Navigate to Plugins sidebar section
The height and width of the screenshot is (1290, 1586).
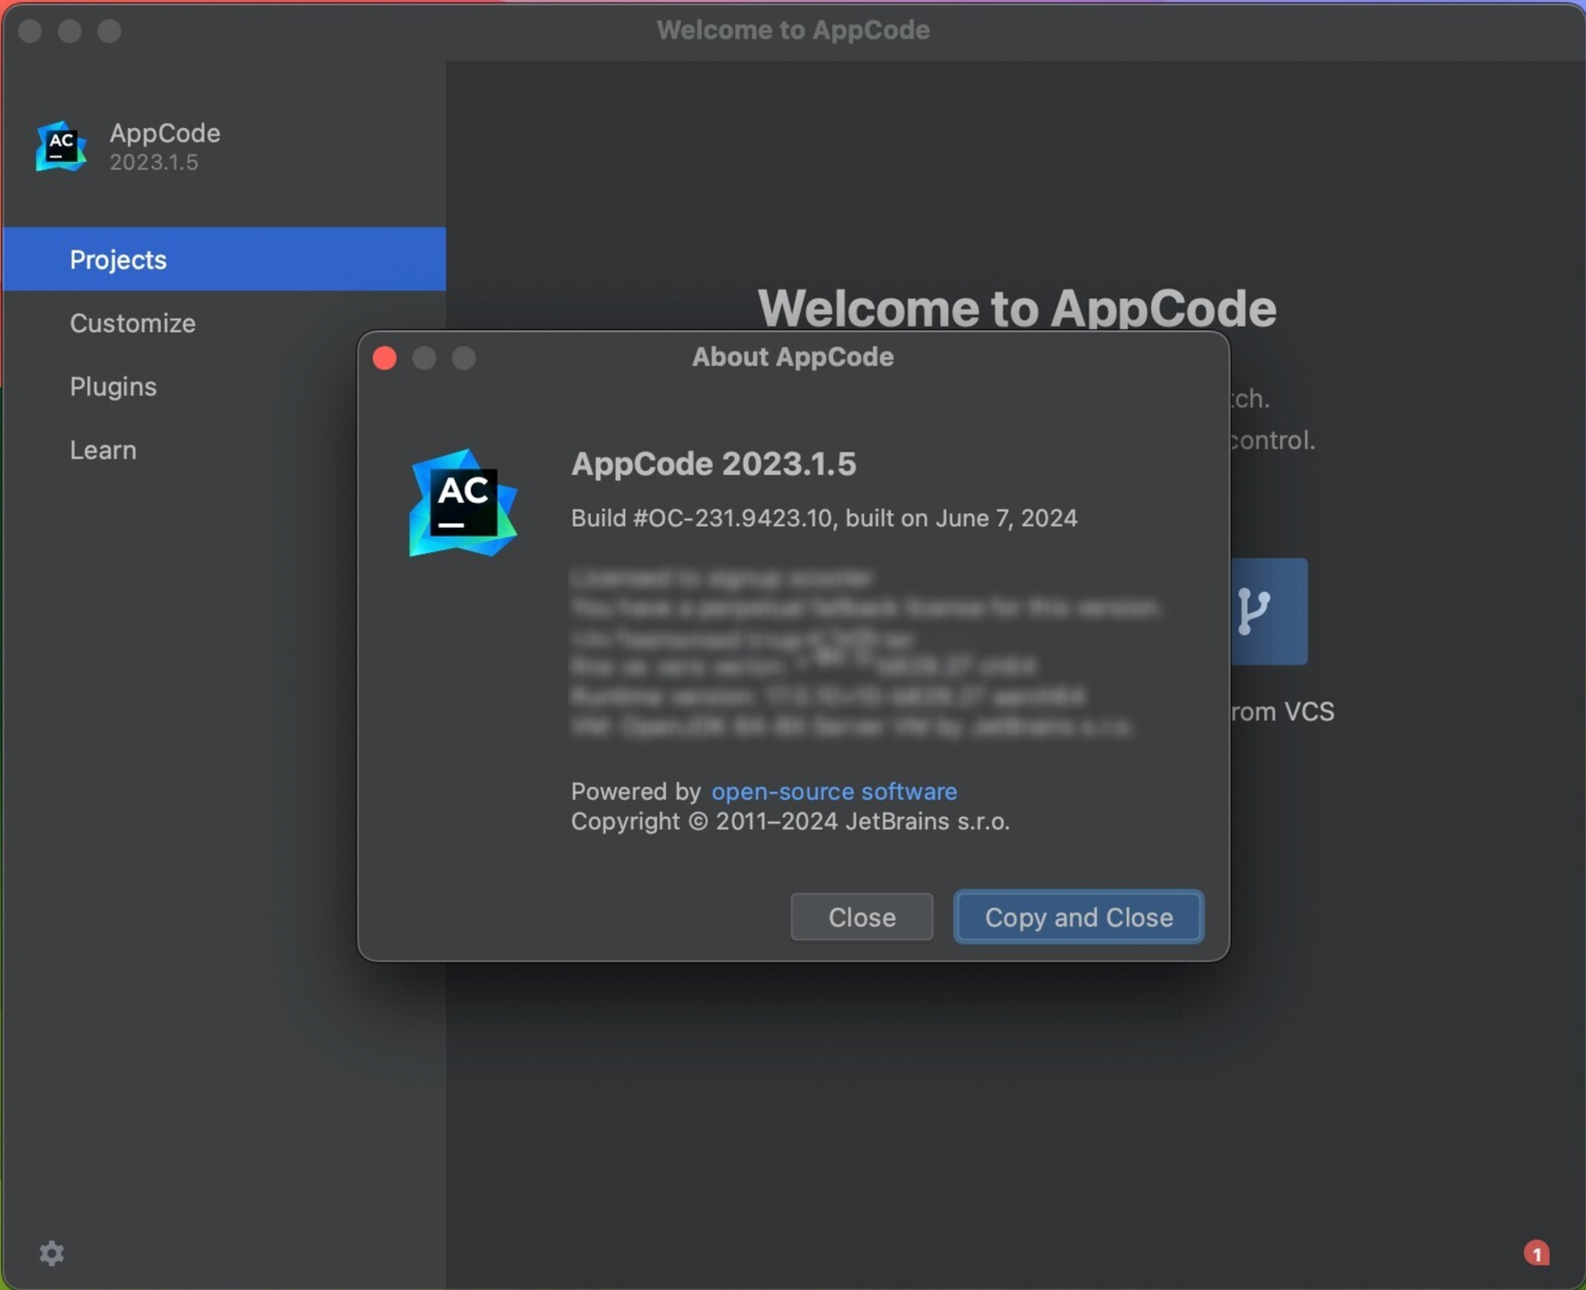tap(112, 386)
